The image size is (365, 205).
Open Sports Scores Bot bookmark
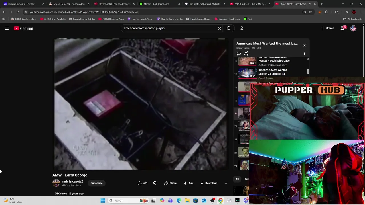coord(82,19)
